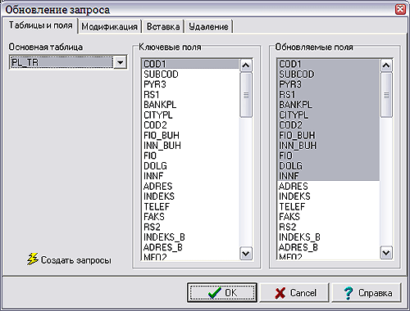Click ADRES in Обновляемые поля list

[329, 186]
